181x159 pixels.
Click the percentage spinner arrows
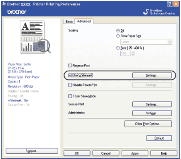133,54
